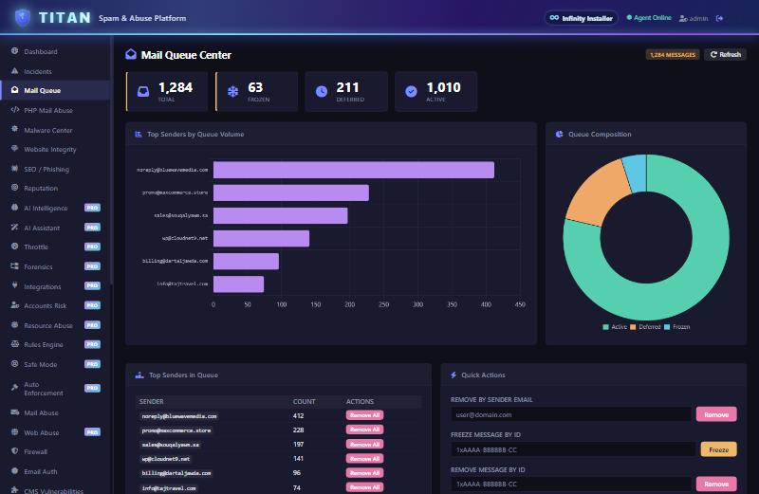Viewport: 759px width, 494px height.
Task: Click the info@tajtravel.com sender row
Action: click(x=278, y=487)
